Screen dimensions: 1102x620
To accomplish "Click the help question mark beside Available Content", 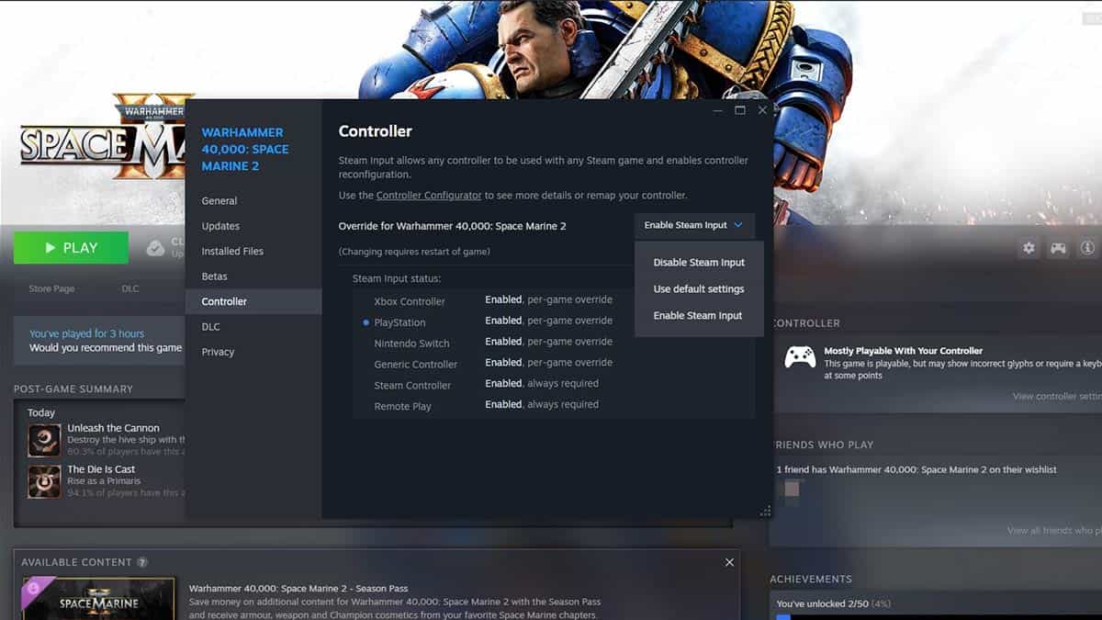I will click(x=142, y=562).
